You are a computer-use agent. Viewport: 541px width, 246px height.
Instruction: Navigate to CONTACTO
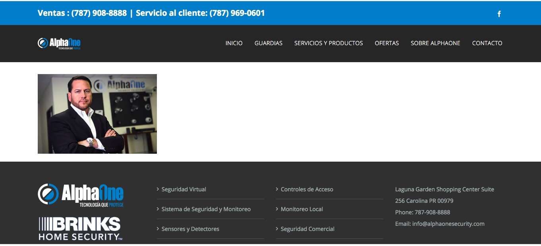487,43
